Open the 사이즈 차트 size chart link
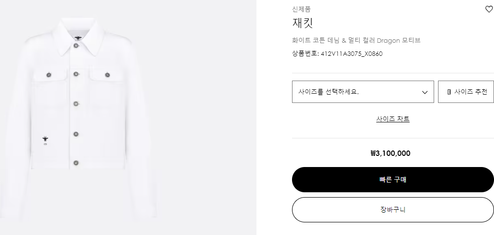This screenshot has height=235, width=494. point(393,119)
